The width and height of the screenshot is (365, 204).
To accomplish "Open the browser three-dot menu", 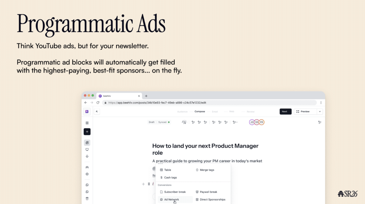I will (x=321, y=103).
